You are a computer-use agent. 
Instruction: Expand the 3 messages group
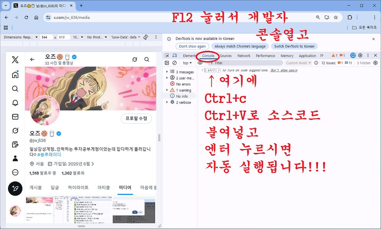(x=167, y=72)
